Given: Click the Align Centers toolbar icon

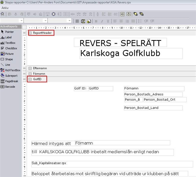Looking at the screenshot, I should pos(16,14).
